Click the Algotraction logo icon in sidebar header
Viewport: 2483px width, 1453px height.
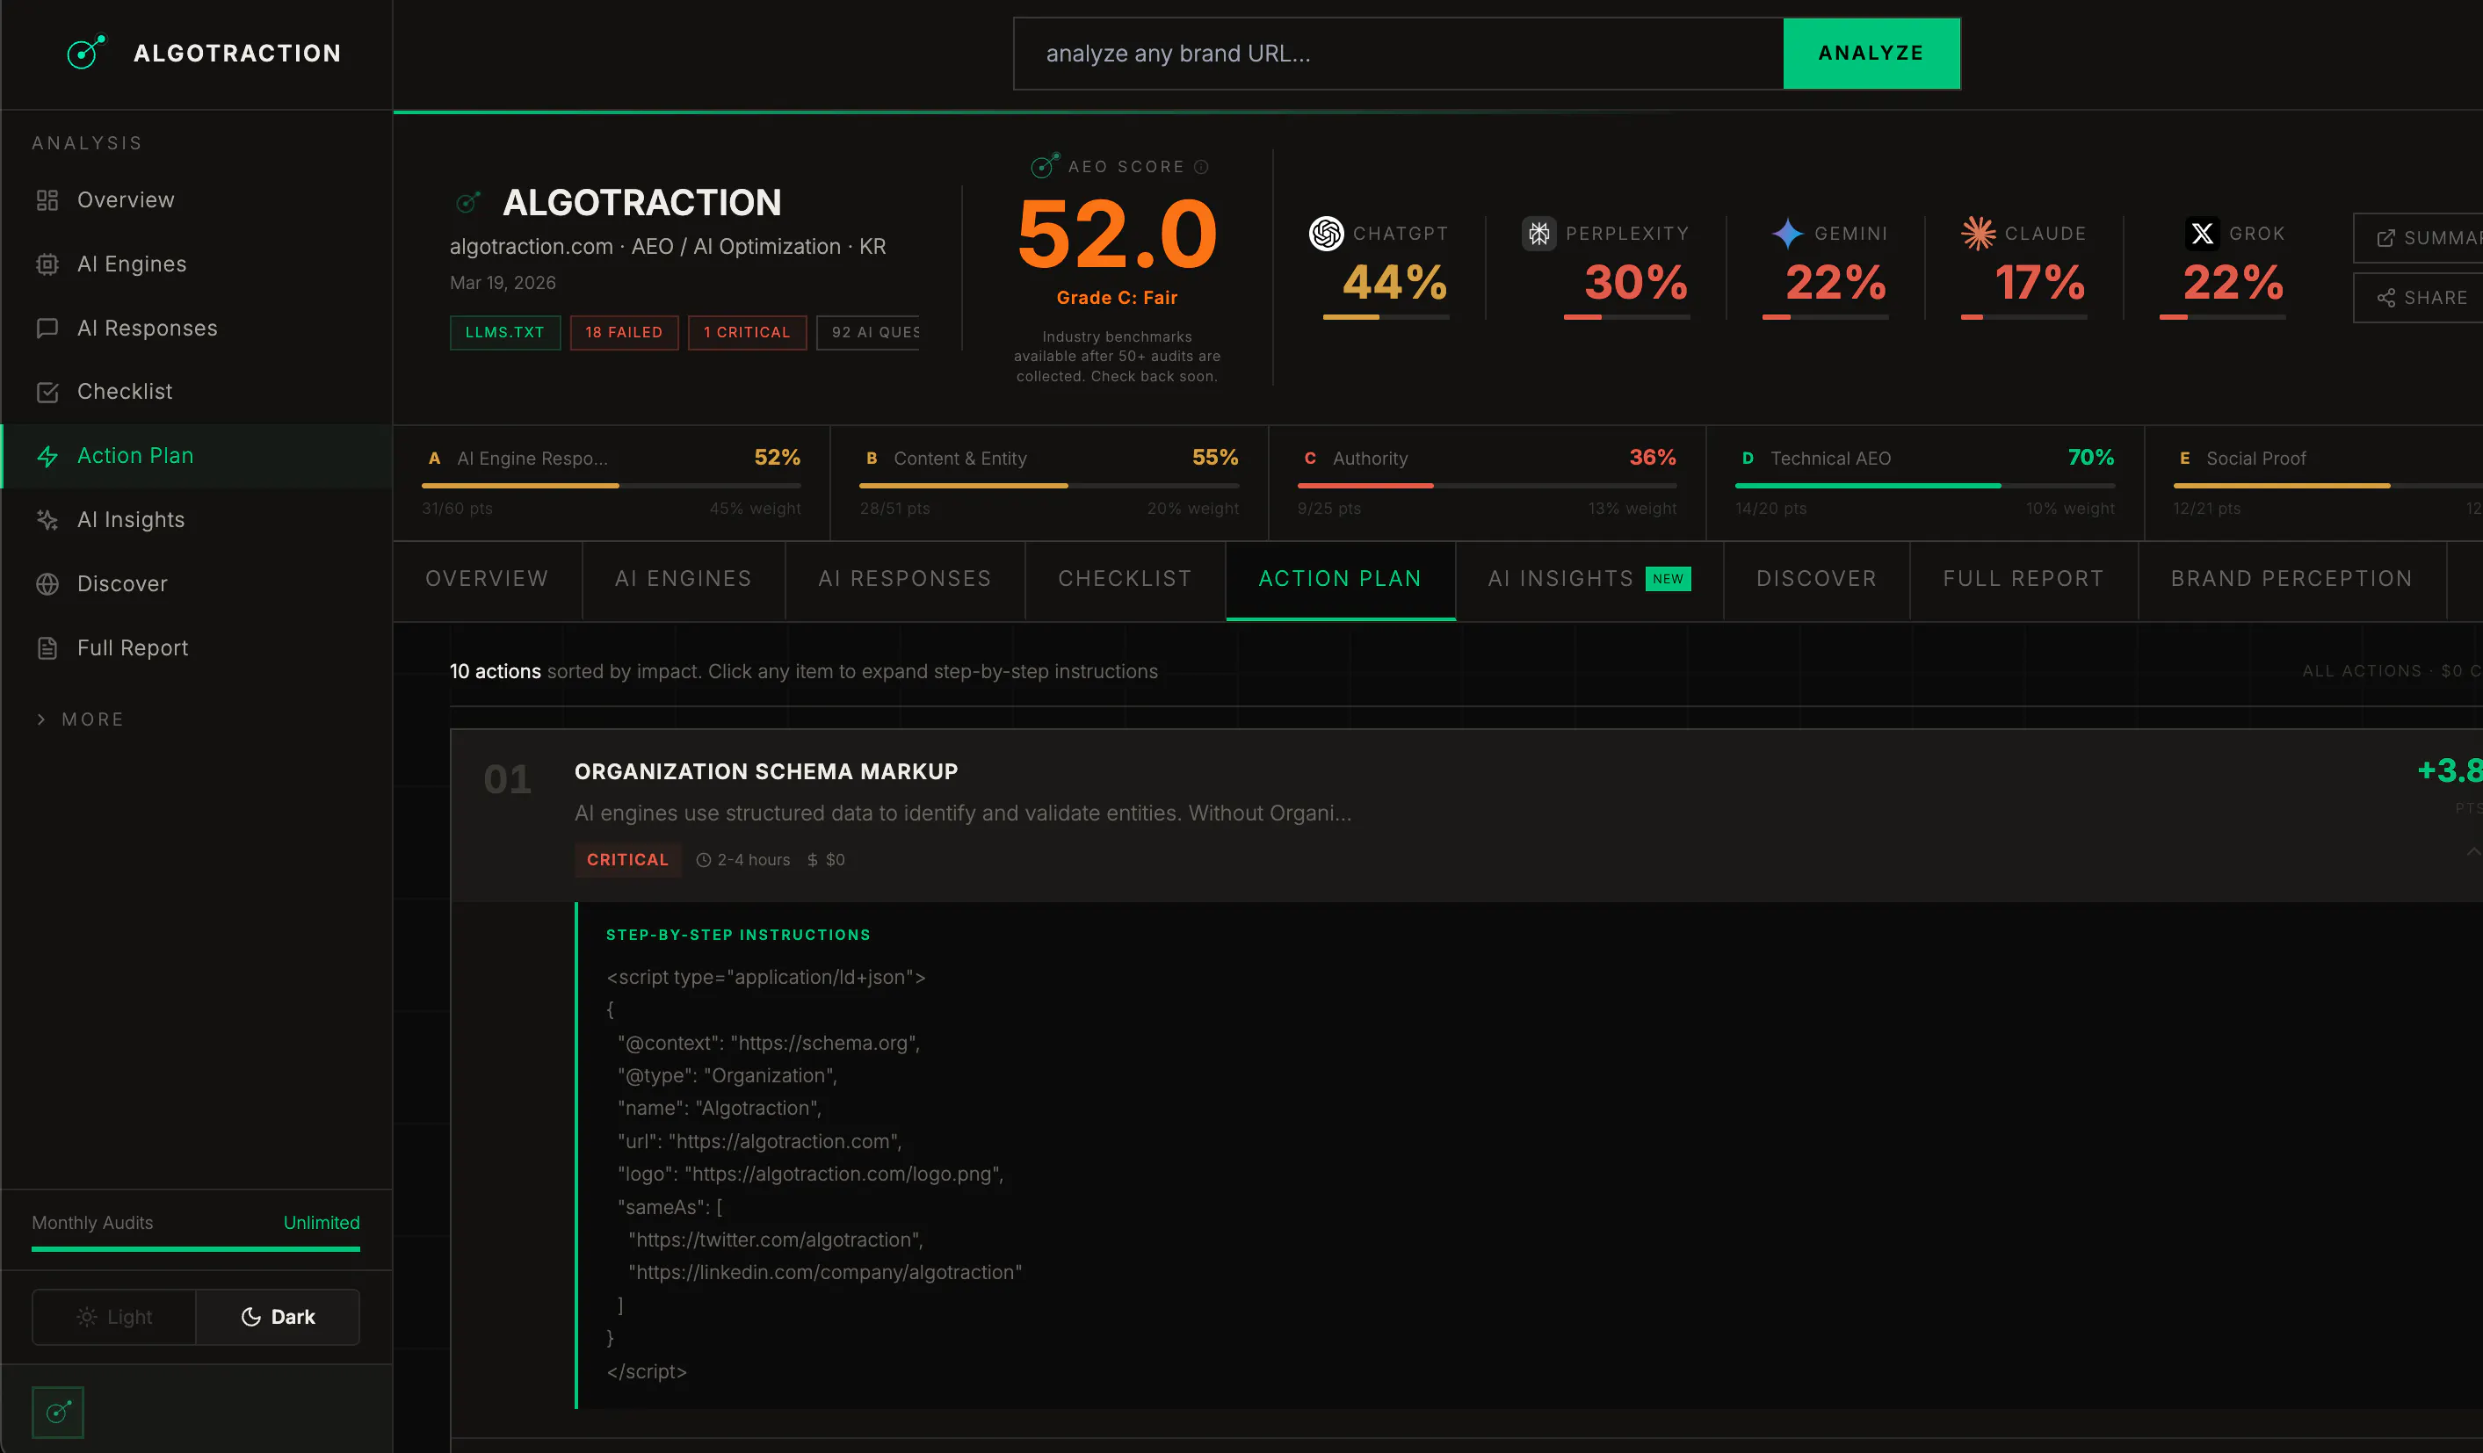point(86,52)
